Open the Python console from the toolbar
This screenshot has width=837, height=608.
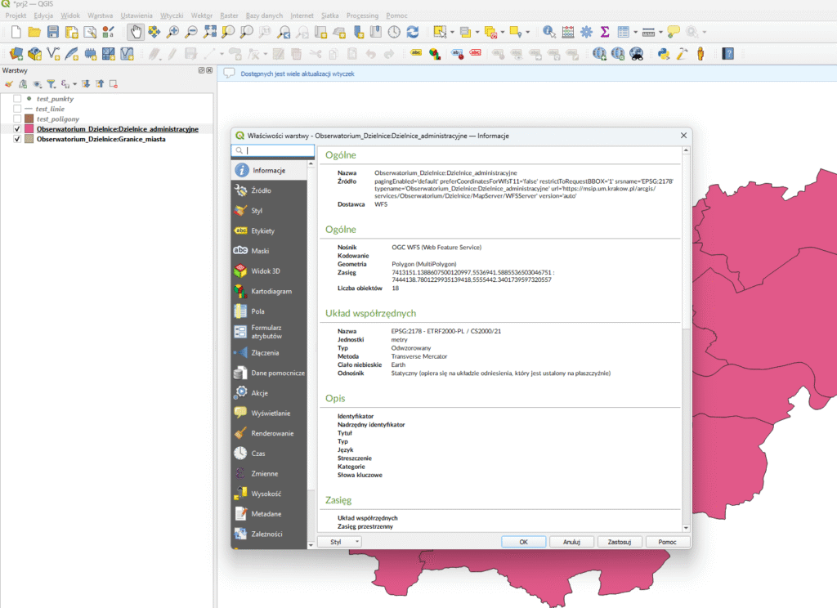tap(664, 53)
